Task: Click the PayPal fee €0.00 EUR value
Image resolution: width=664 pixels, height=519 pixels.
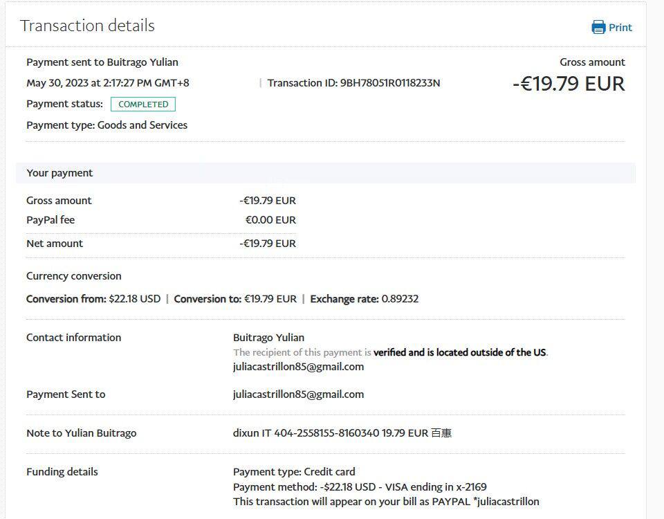Action: [270, 220]
